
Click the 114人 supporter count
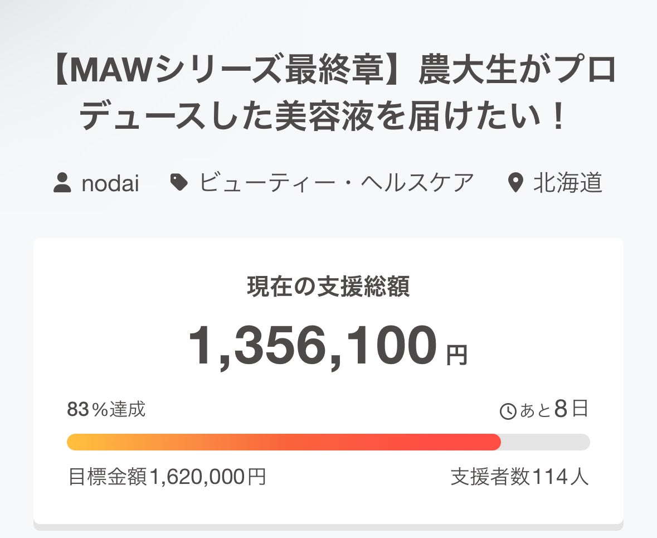pyautogui.click(x=560, y=477)
